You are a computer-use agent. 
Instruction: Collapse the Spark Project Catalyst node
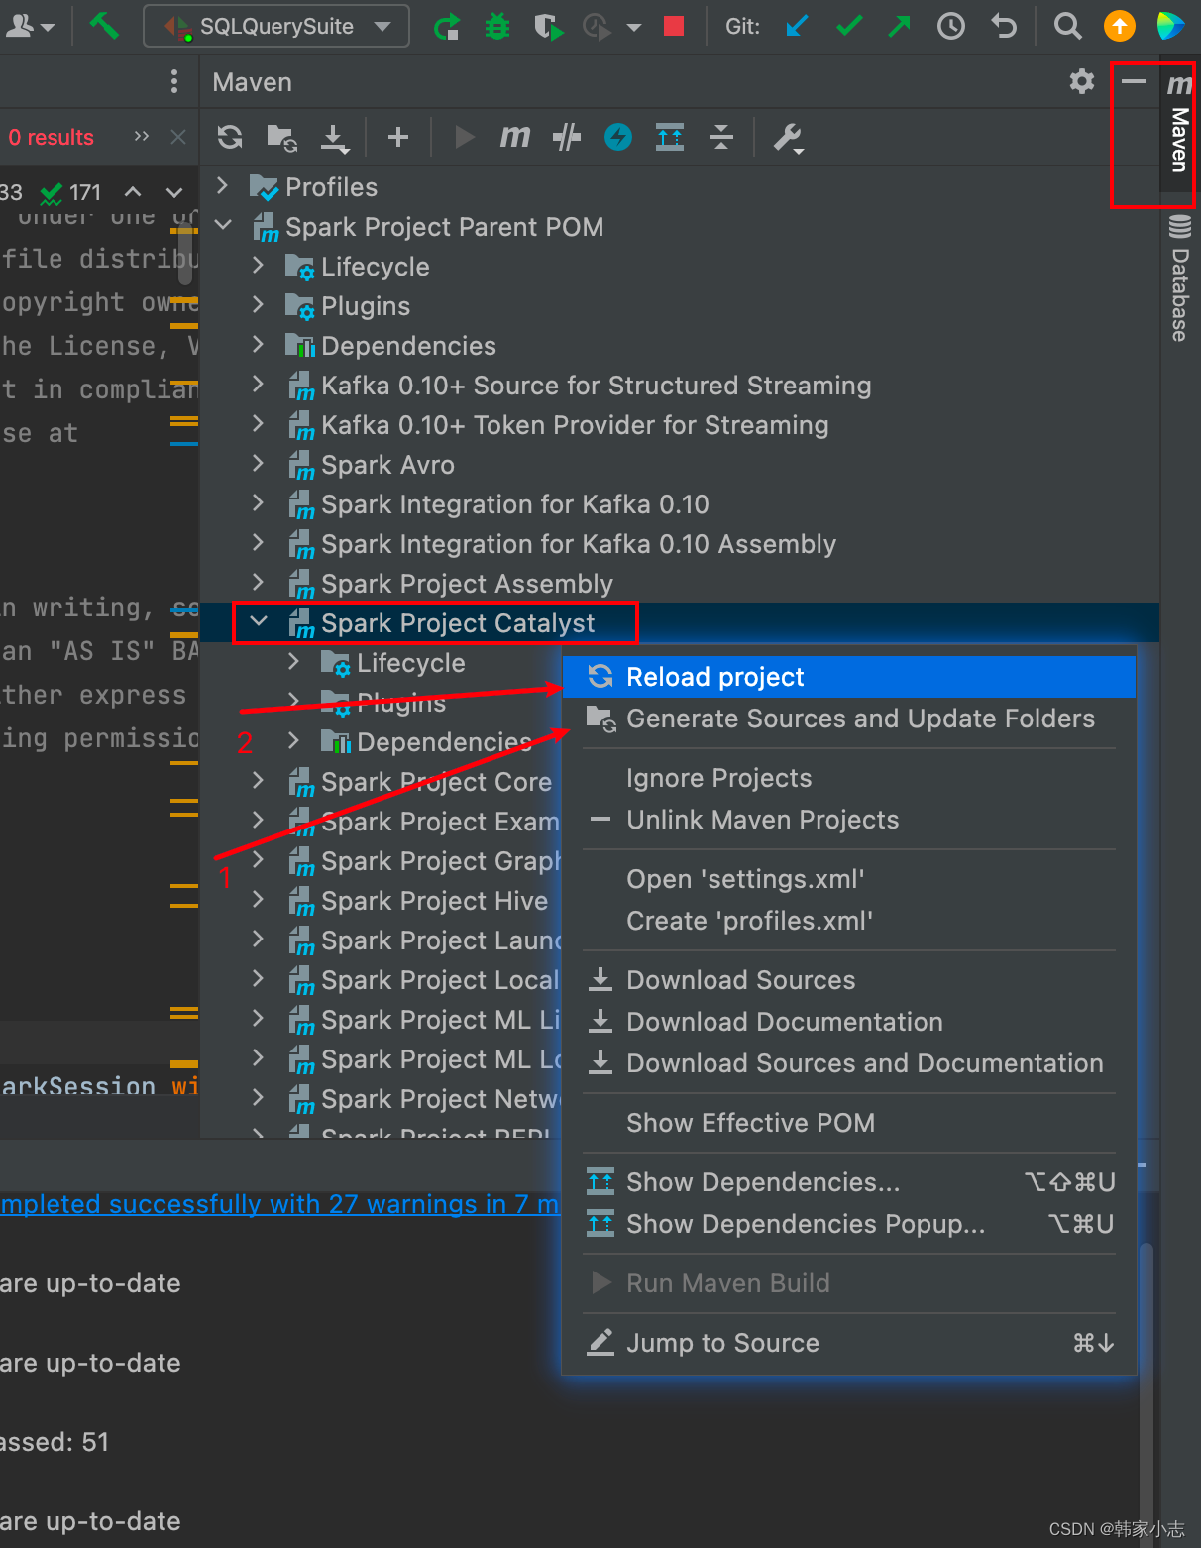(259, 621)
